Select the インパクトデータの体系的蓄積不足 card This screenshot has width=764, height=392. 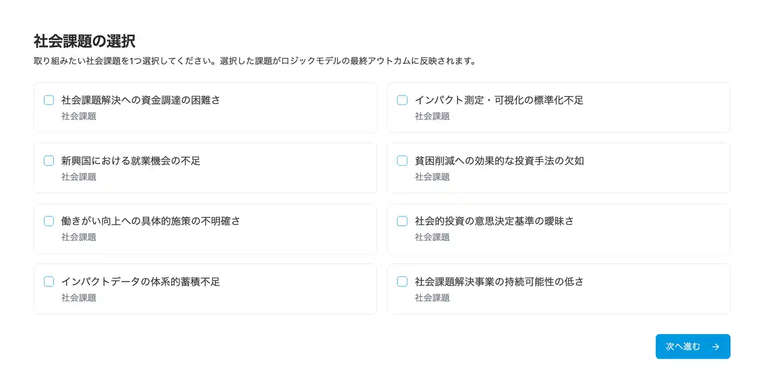(205, 289)
